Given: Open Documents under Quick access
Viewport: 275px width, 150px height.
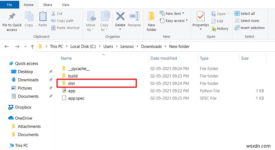Looking at the screenshot, I should click(x=28, y=96).
